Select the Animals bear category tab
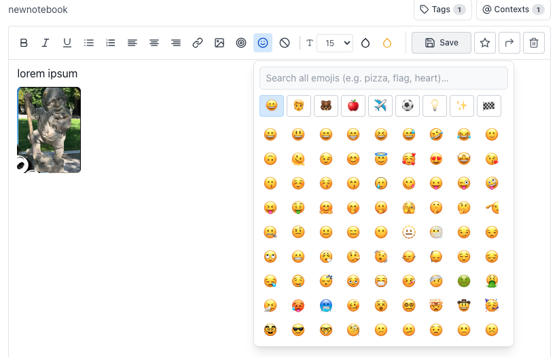Viewport: 557px width, 357px height. 326,106
